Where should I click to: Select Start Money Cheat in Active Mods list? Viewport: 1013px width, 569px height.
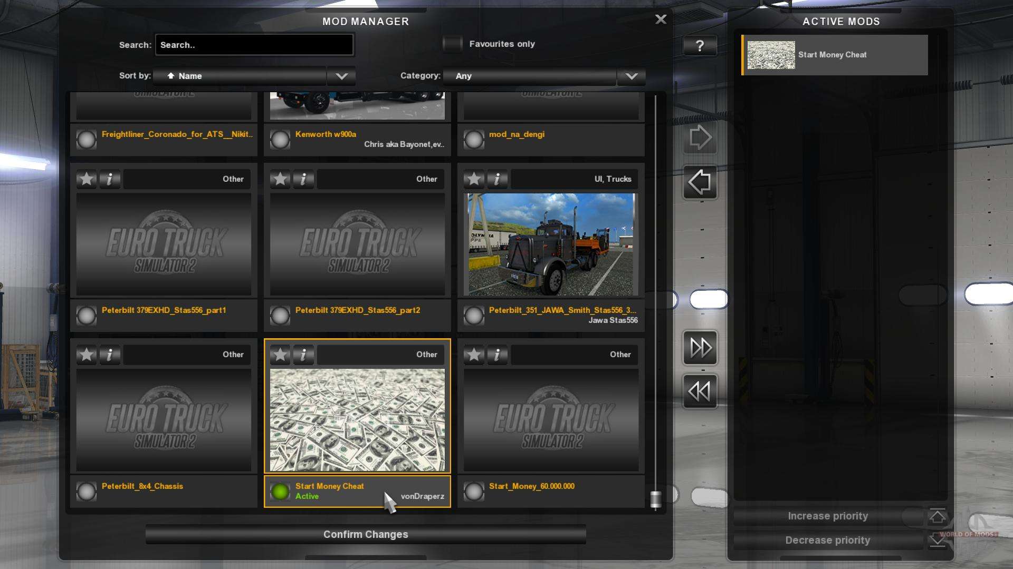tap(835, 55)
